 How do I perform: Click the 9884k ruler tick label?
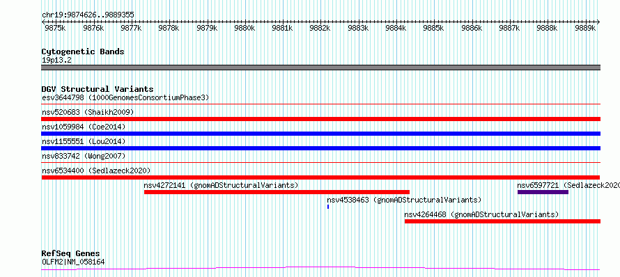[396, 28]
